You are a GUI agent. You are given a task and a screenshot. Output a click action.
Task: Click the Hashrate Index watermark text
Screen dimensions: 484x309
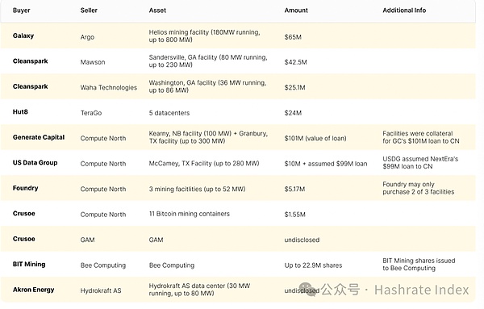[421, 290]
